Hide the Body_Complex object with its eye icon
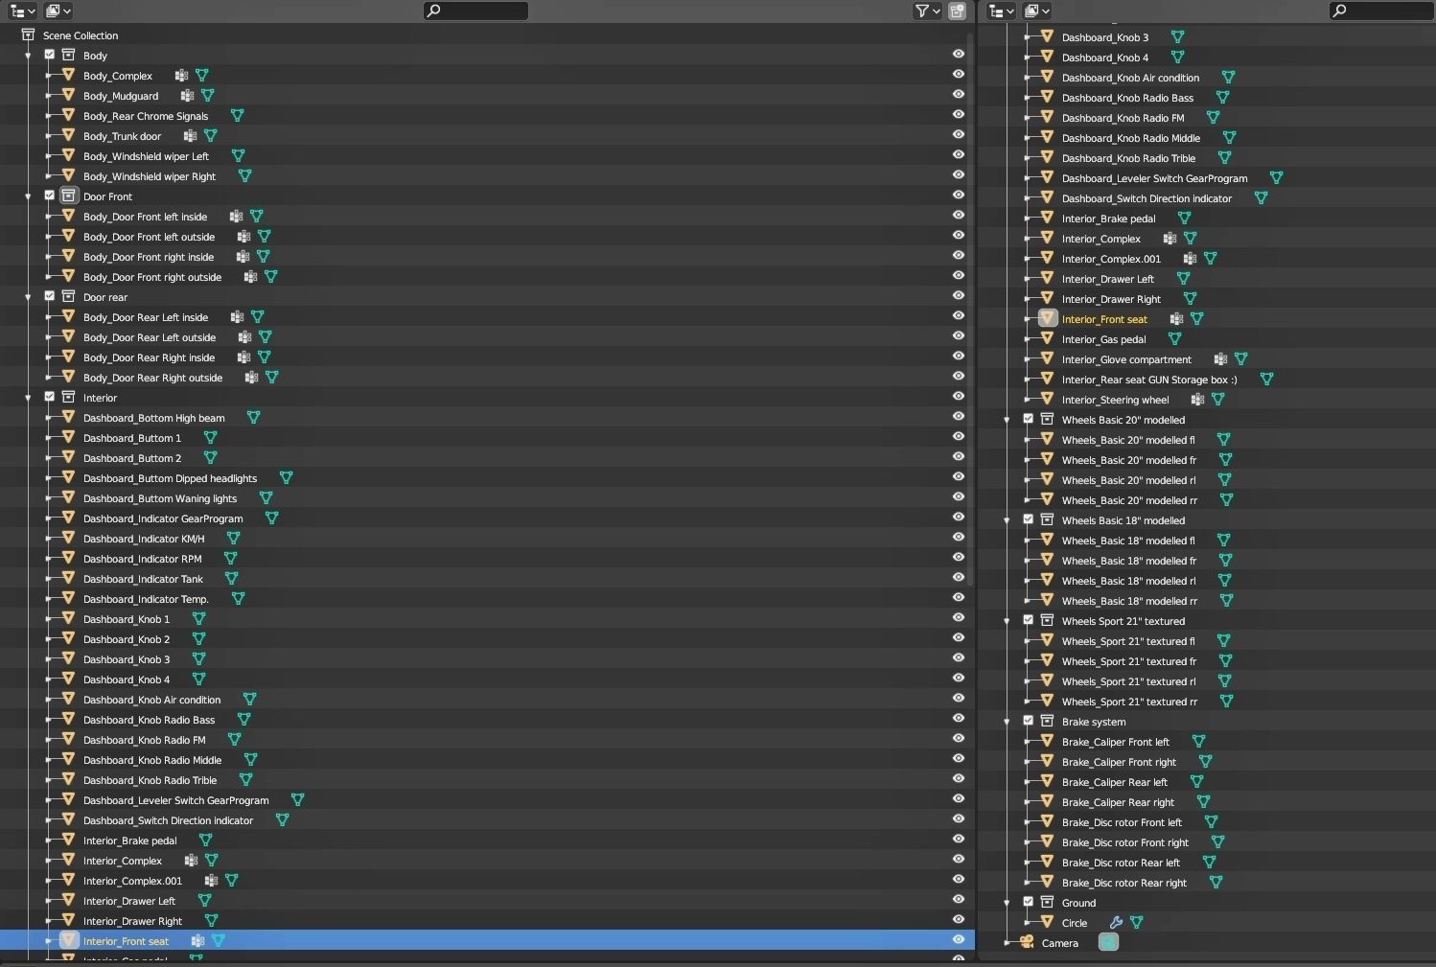Image resolution: width=1436 pixels, height=967 pixels. (958, 75)
